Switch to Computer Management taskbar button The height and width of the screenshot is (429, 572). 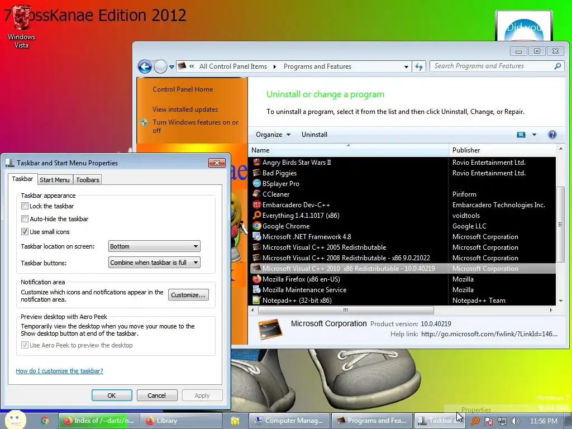[x=290, y=421]
